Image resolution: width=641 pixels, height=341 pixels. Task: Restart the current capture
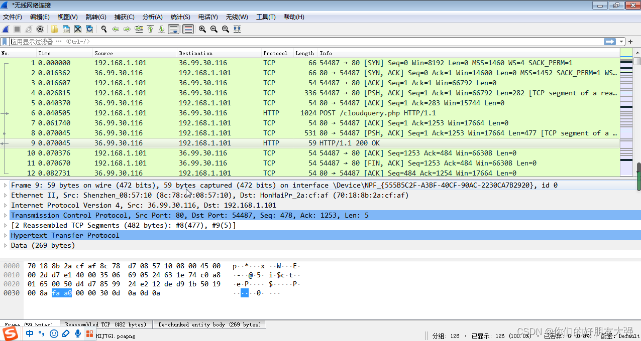tap(29, 29)
